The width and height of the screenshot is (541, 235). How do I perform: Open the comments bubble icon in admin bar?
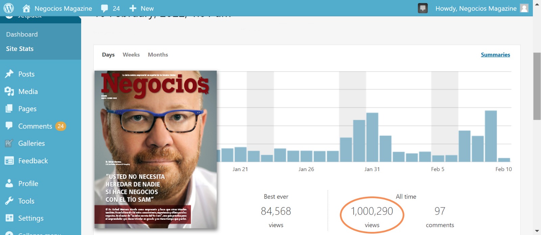[104, 8]
